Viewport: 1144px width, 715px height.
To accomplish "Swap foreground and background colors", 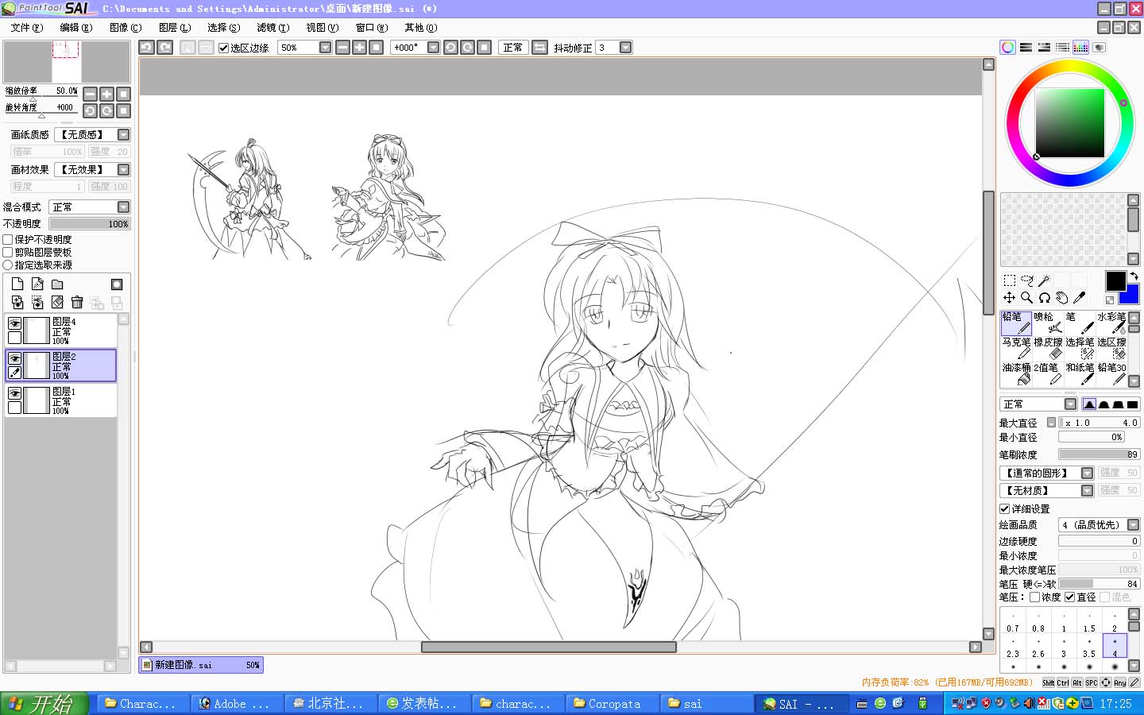I will click(1134, 276).
